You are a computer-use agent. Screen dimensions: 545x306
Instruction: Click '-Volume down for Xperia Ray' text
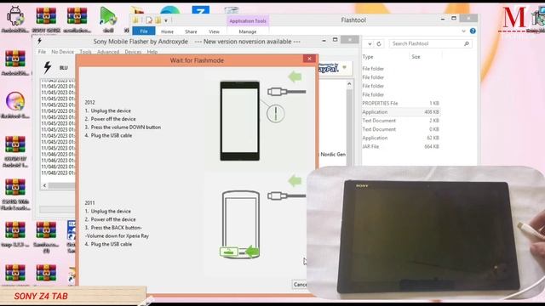[x=117, y=236]
